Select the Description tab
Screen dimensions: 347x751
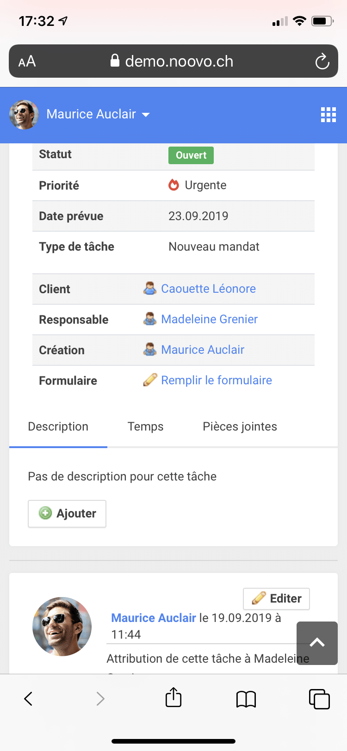click(x=58, y=426)
